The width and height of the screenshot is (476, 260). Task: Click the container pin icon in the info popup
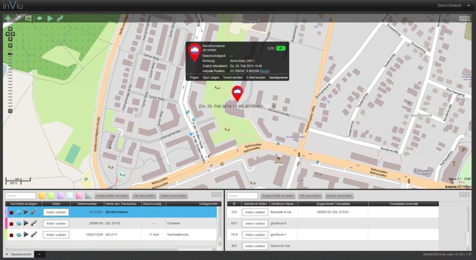click(194, 53)
